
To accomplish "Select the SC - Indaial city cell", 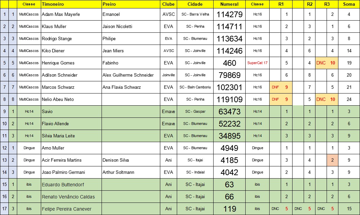I will pyautogui.click(x=195, y=172).
